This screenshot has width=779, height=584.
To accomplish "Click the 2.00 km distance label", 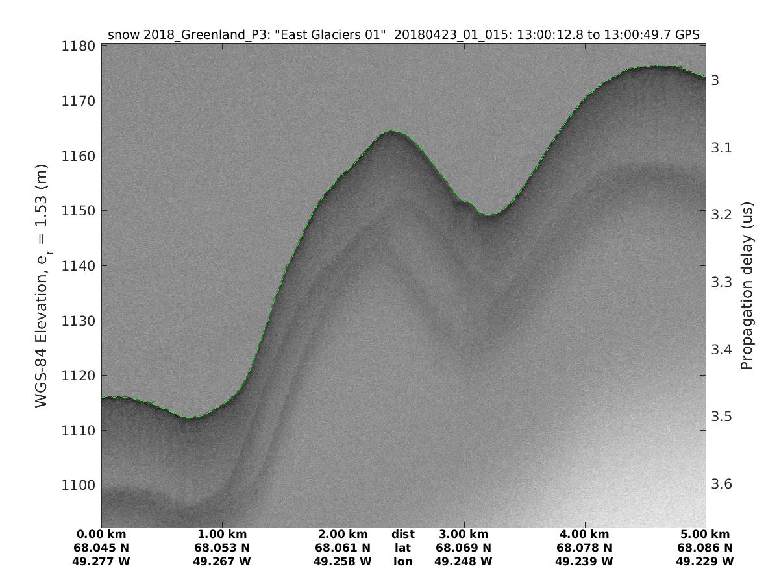I will [343, 534].
